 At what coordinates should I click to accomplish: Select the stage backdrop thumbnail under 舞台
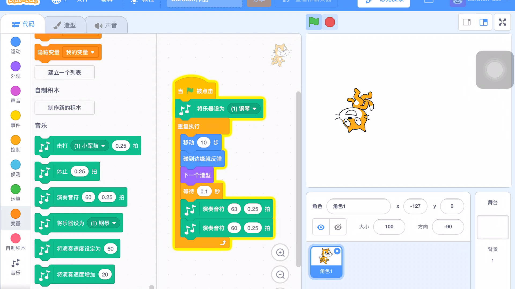pyautogui.click(x=492, y=227)
